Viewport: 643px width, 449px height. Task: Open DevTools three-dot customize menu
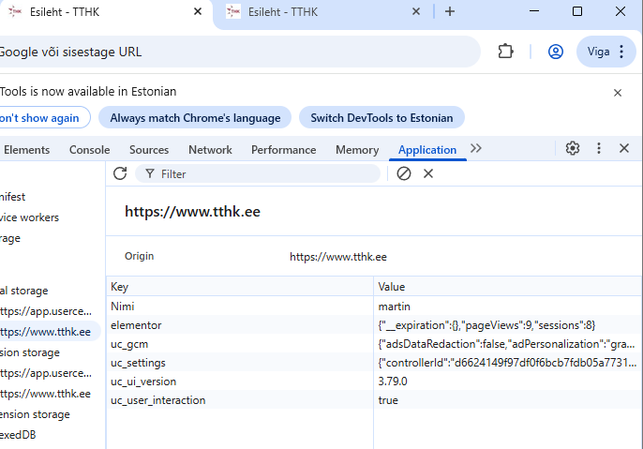(x=599, y=149)
